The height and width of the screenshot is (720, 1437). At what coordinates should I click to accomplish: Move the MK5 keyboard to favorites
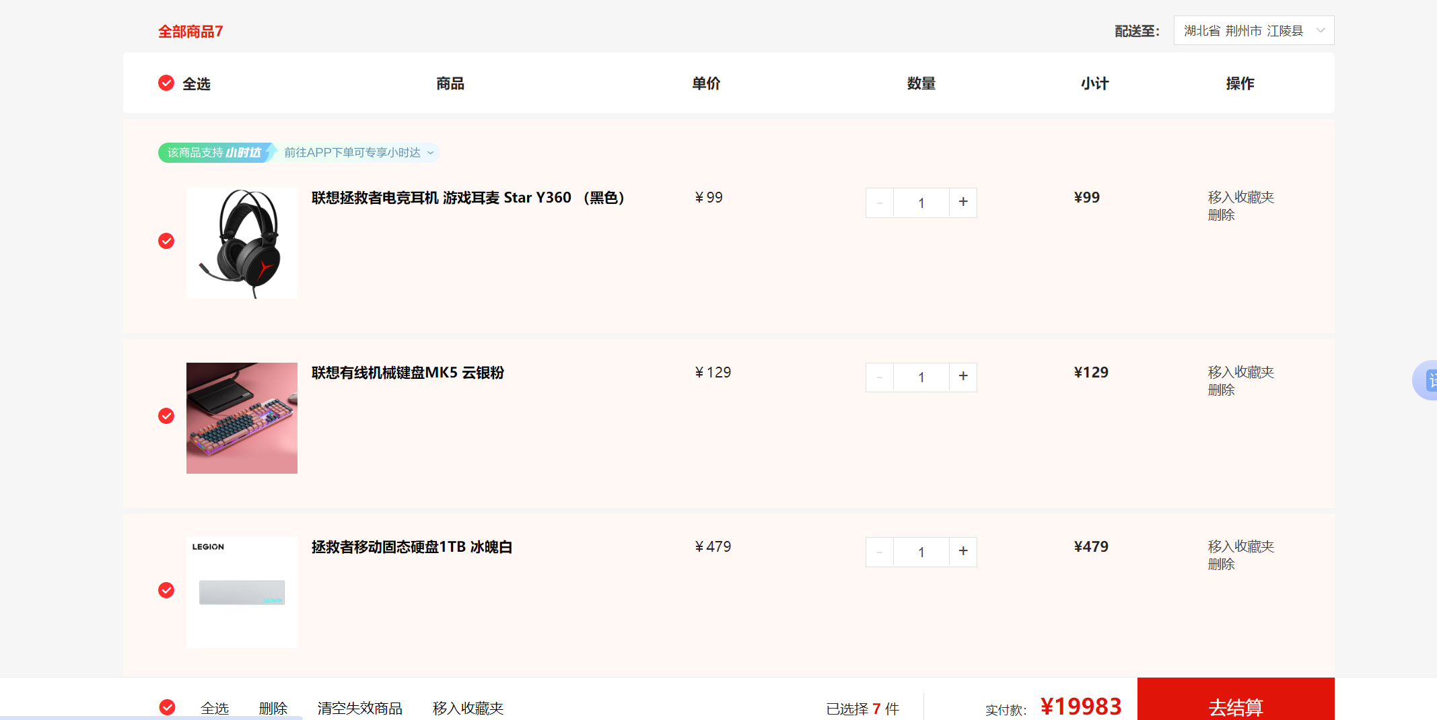[x=1241, y=372]
